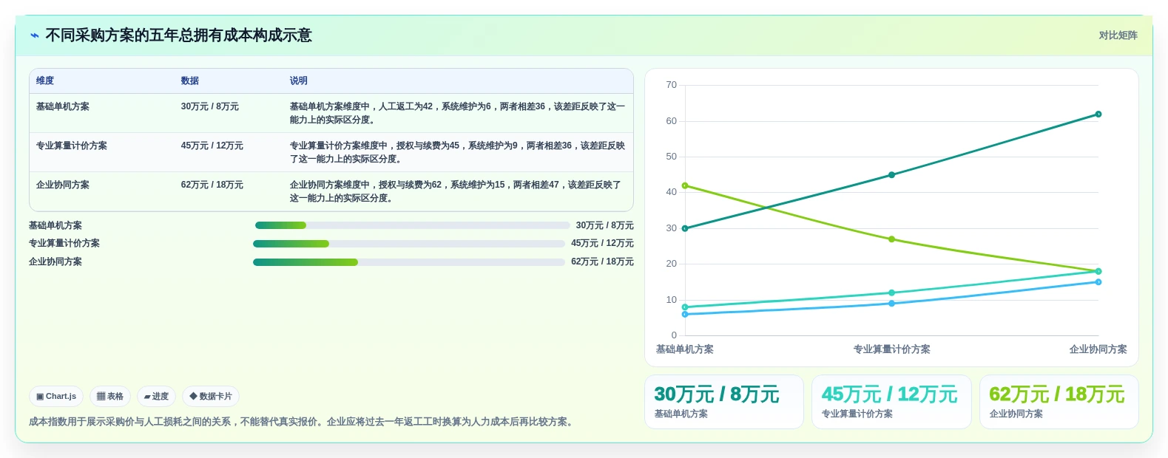Select the 企业协同方案 table row name
The image size is (1168, 458).
[63, 185]
